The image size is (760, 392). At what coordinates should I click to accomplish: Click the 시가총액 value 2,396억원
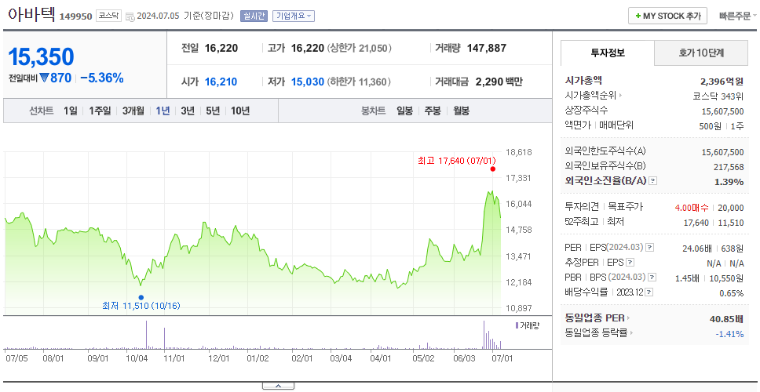coord(722,81)
